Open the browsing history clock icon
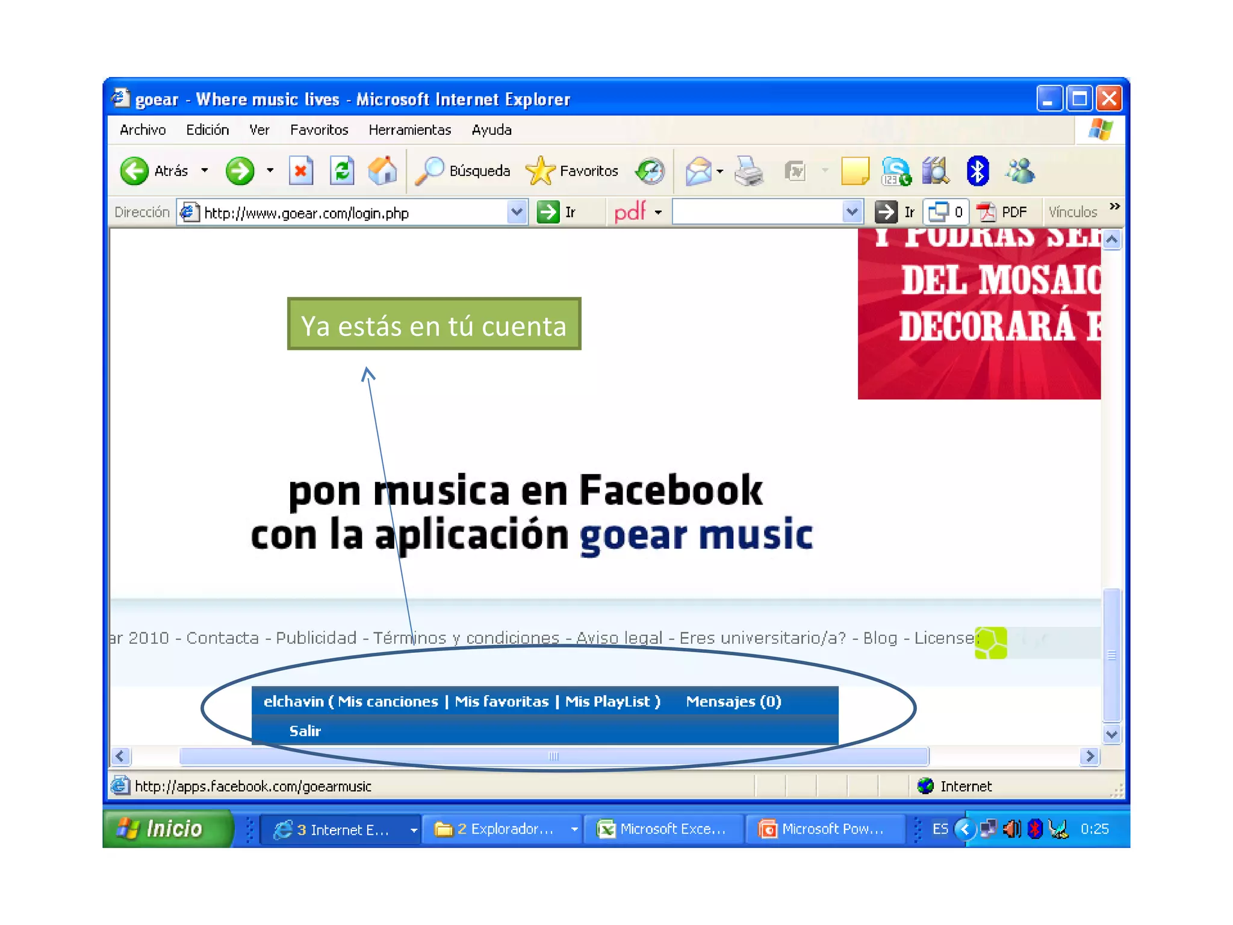 tap(650, 171)
